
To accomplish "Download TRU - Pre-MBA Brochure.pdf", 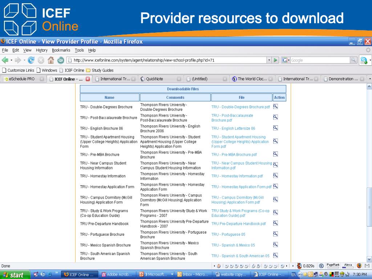I will (x=234, y=154).
